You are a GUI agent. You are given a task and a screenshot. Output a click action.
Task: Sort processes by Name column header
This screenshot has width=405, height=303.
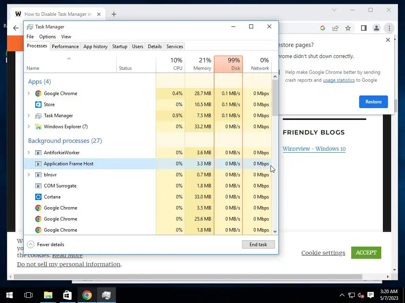point(70,64)
